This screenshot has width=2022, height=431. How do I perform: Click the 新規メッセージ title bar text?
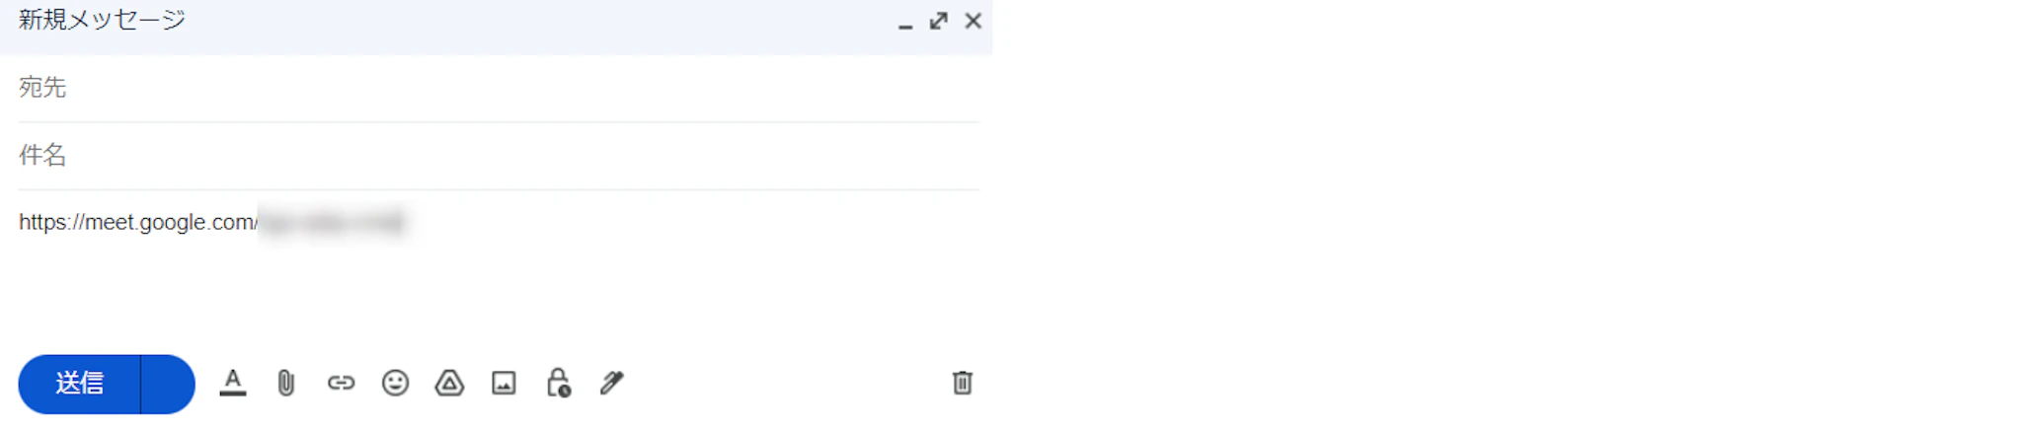click(x=102, y=20)
